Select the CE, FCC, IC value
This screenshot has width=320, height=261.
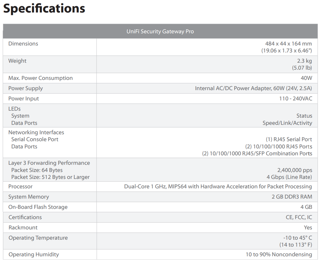[299, 217]
